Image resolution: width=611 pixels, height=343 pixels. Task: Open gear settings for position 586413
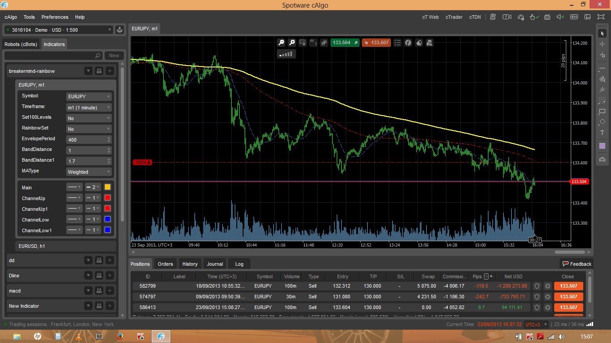[x=547, y=307]
